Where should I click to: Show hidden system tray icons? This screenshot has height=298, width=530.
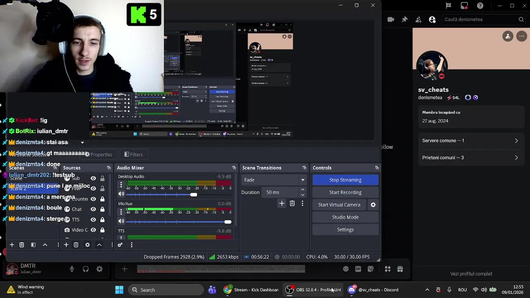427,290
